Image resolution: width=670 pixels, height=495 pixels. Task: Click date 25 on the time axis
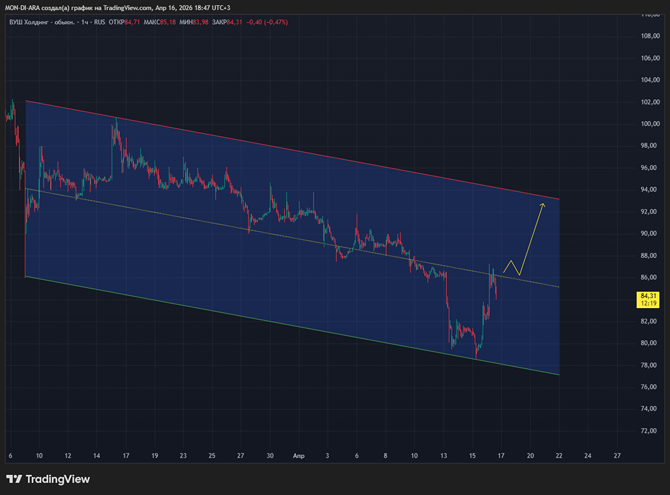pos(212,455)
